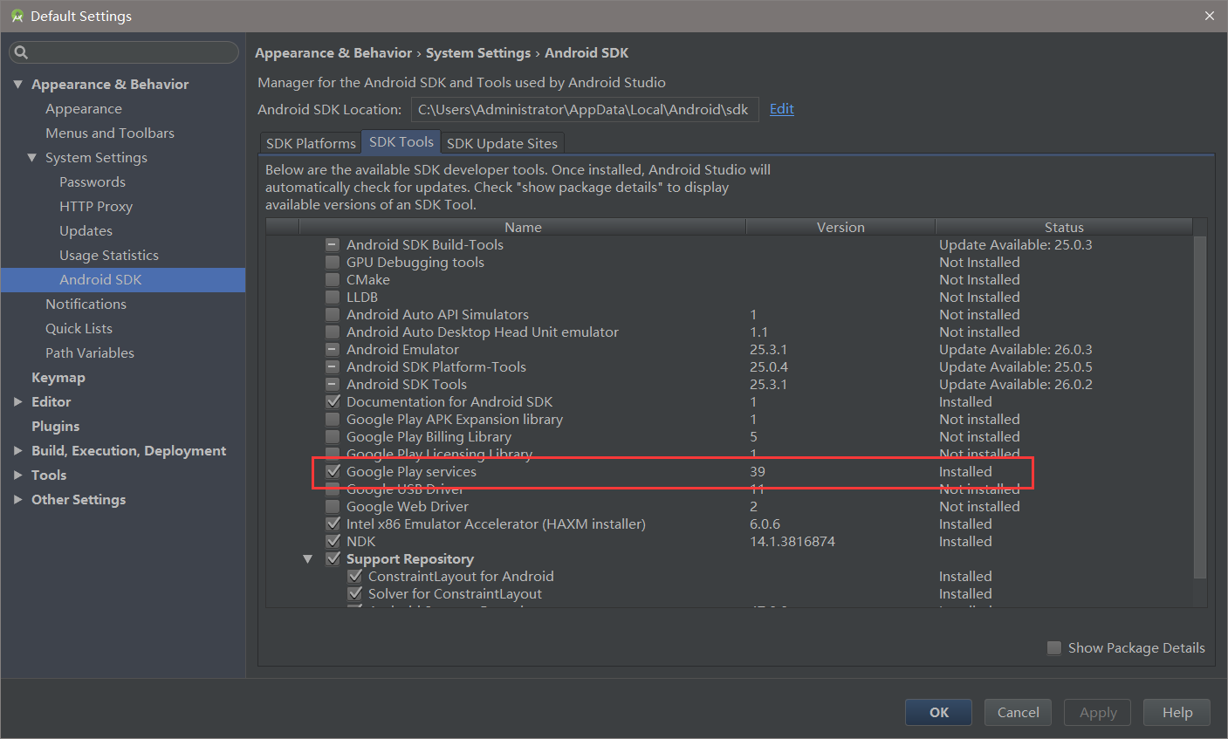Enable Show Package Details checkbox
The width and height of the screenshot is (1228, 739).
point(1054,647)
